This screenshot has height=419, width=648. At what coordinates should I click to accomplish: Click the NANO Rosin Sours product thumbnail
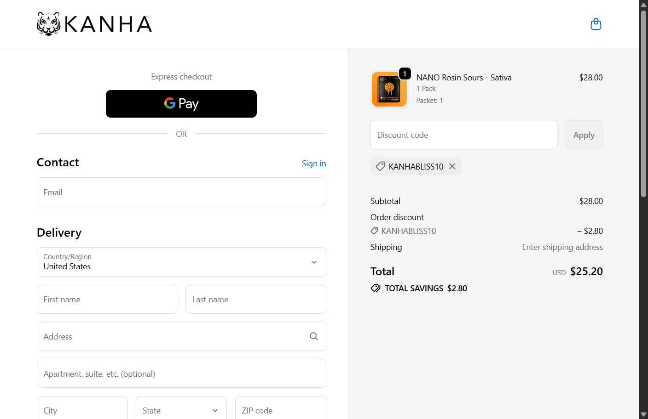point(389,89)
